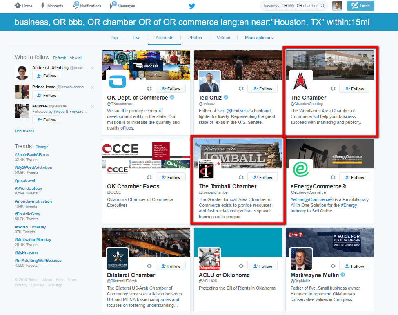398x315 pixels.
Task: Open The Chamber red star avatar
Action: pyautogui.click(x=301, y=81)
